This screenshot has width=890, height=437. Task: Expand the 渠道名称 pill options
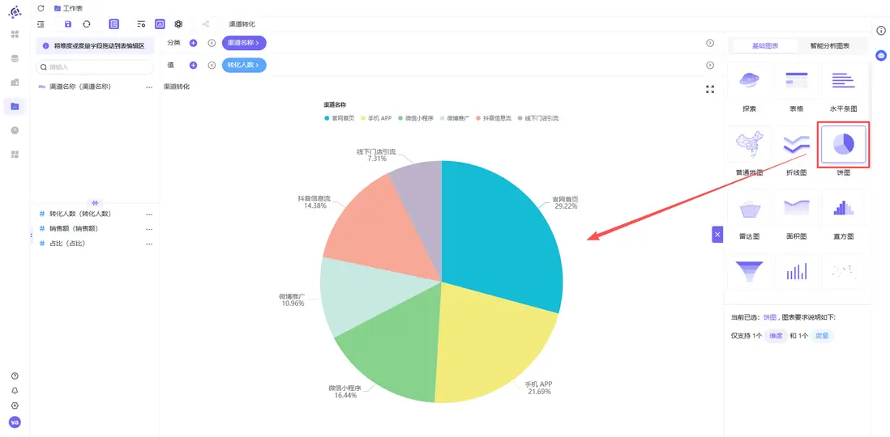coord(244,43)
